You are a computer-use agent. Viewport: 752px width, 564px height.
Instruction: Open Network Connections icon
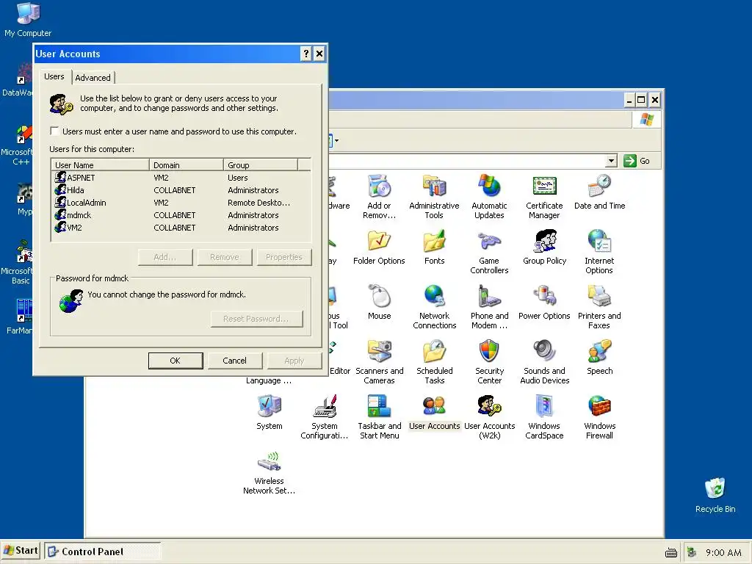[434, 297]
